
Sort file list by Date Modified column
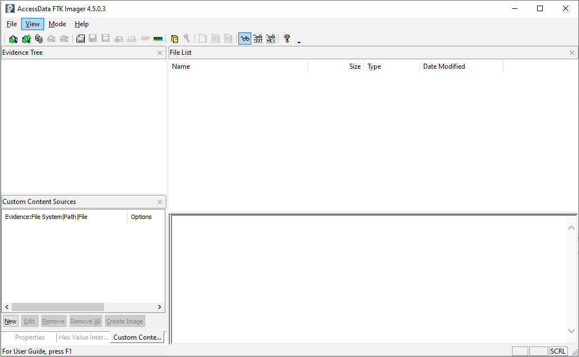[x=462, y=66]
